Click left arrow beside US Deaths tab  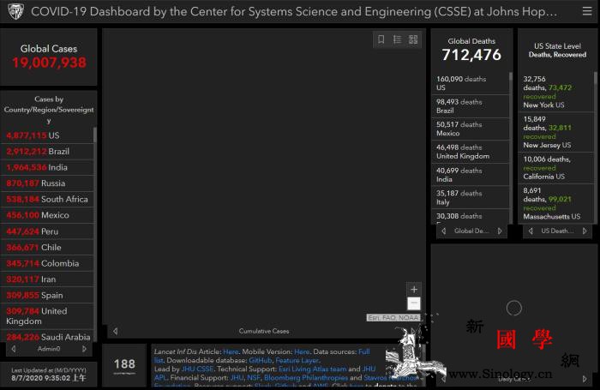click(531, 231)
